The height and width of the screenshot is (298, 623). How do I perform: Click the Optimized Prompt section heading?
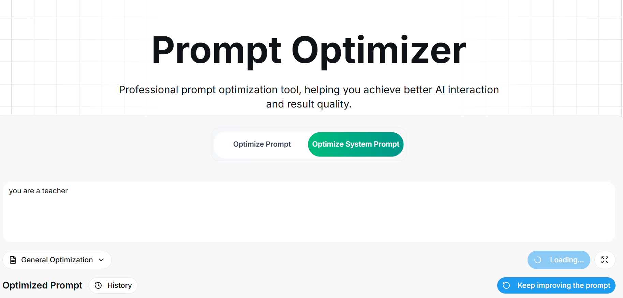pos(42,285)
